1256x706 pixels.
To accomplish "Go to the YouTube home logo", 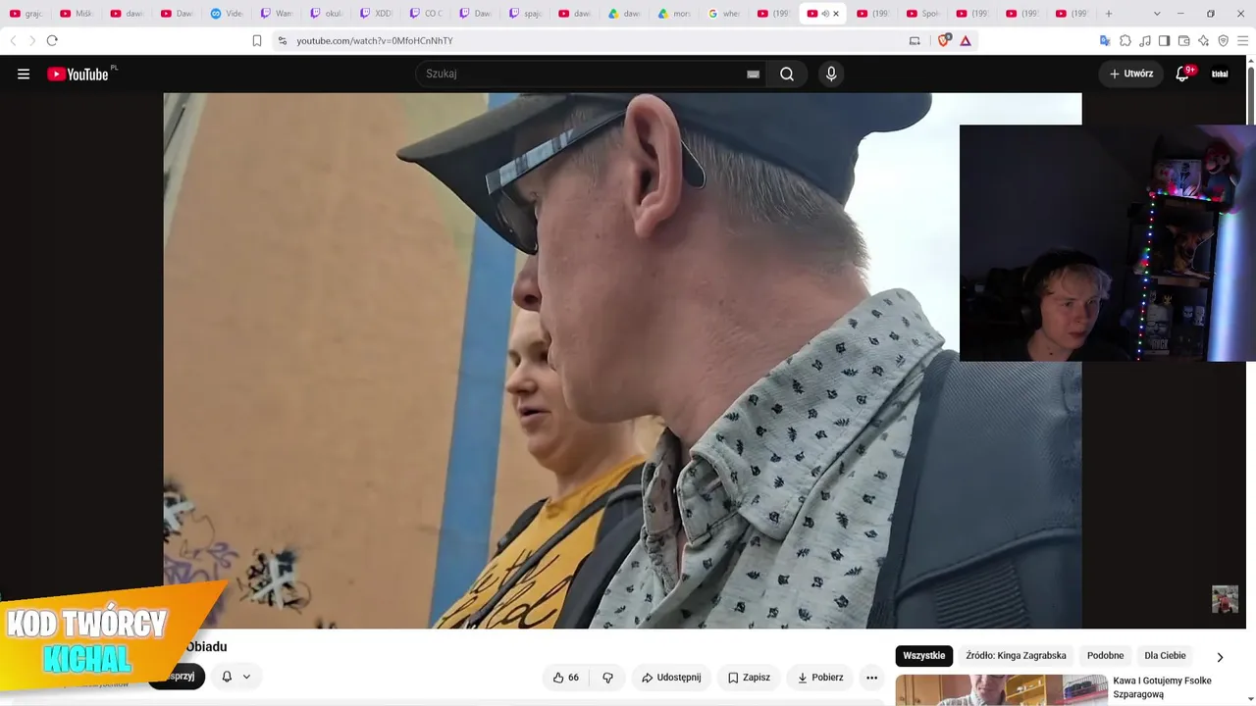I will click(78, 74).
